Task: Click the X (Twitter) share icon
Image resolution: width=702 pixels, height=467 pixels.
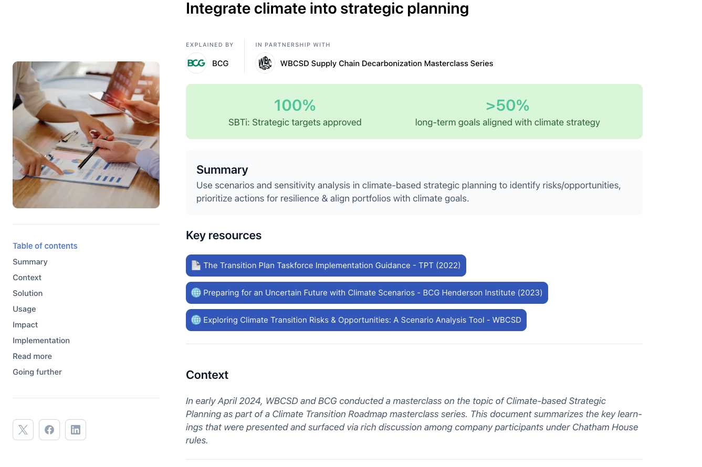Action: [23, 430]
